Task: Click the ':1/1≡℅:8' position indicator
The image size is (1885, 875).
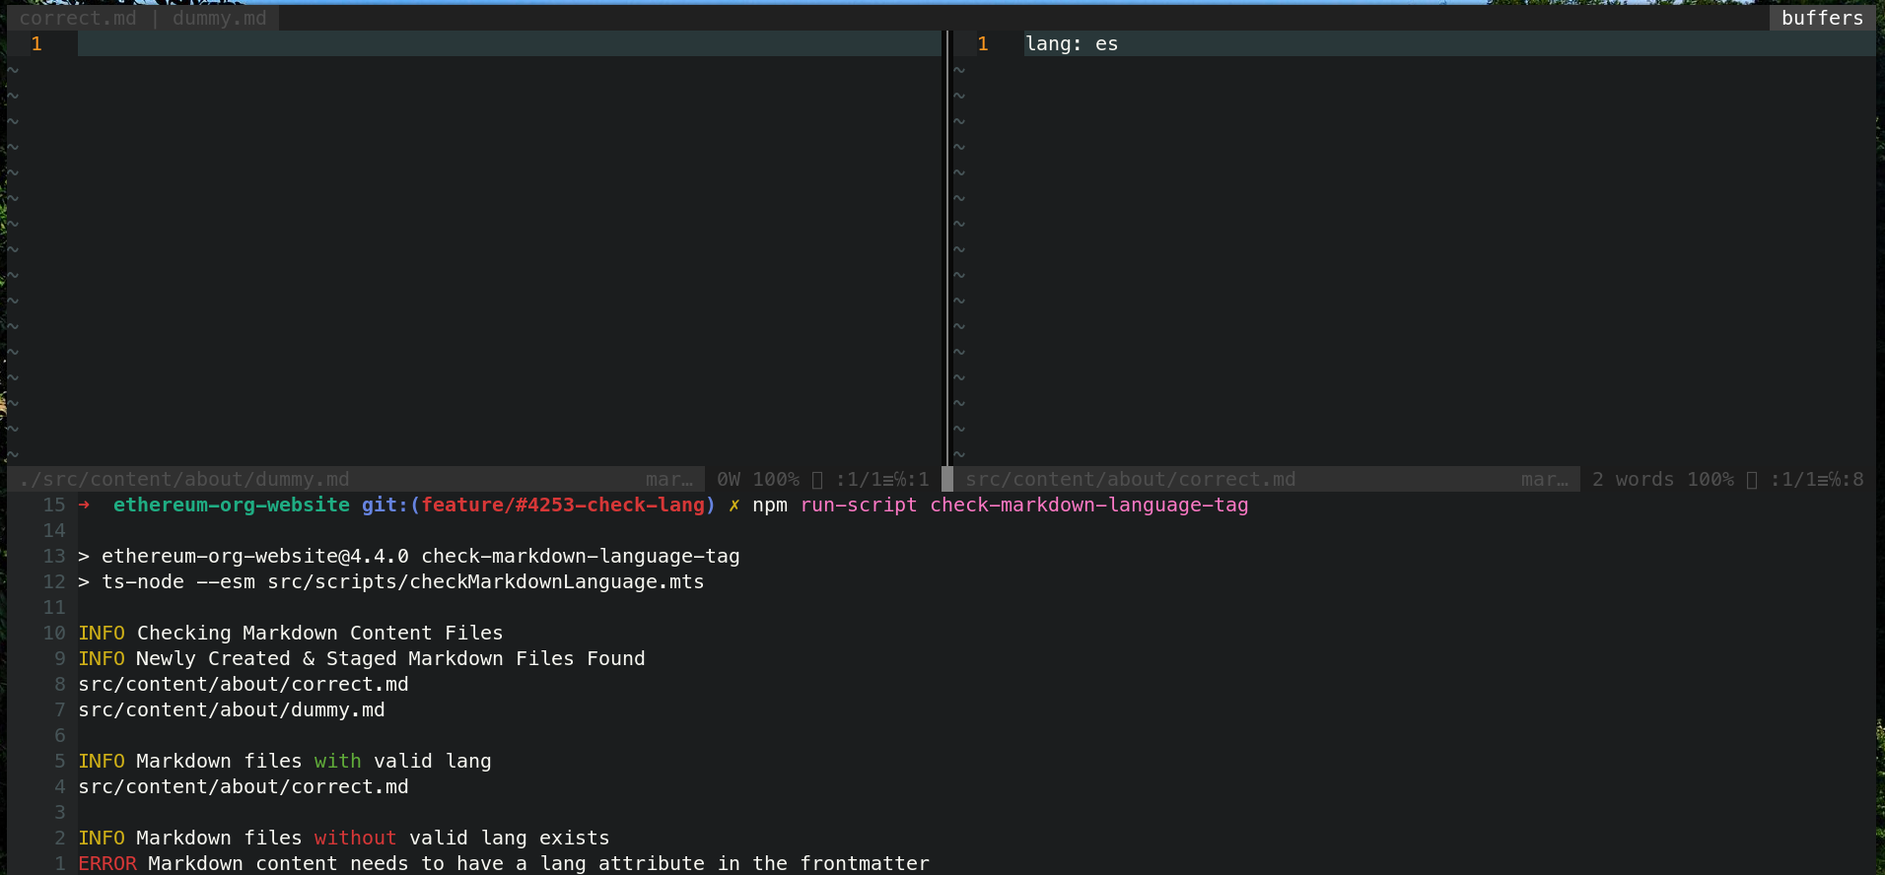Action: tap(1817, 479)
